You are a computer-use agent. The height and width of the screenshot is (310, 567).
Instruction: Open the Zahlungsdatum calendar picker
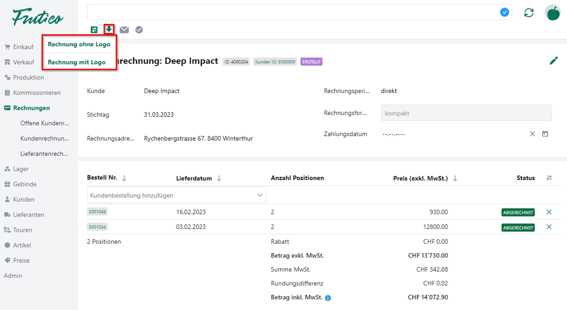pyautogui.click(x=545, y=134)
